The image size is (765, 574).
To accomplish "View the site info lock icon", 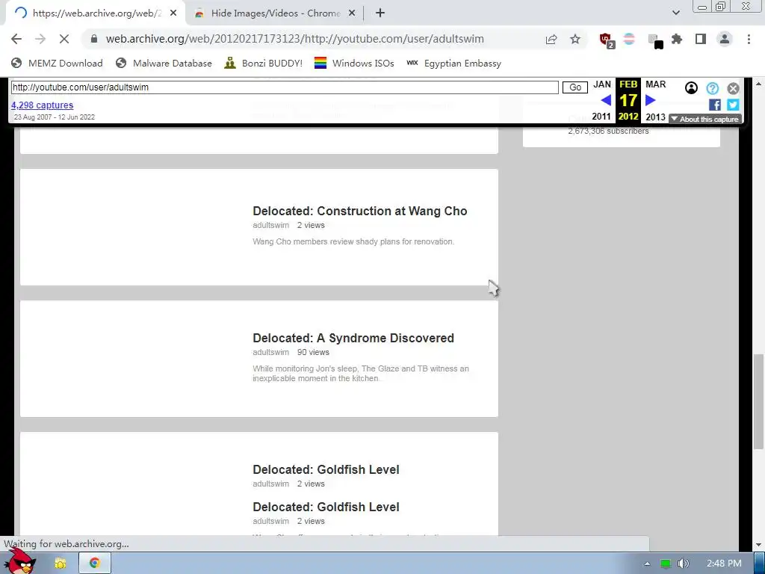I will pos(94,39).
